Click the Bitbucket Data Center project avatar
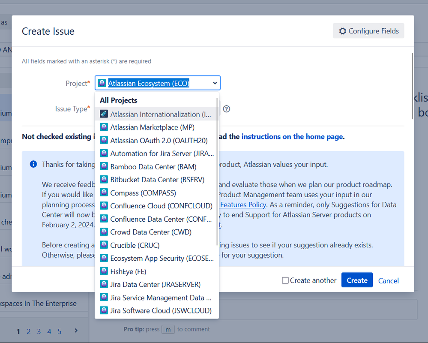 click(x=104, y=179)
